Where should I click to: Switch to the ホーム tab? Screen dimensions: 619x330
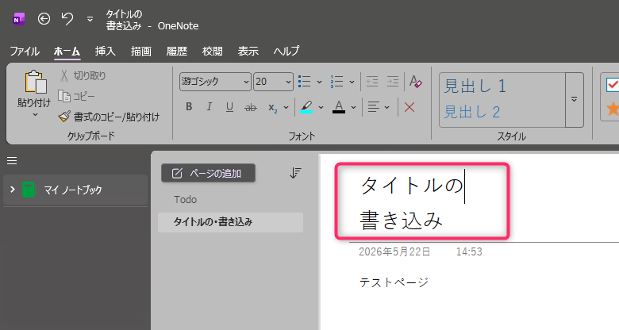click(x=67, y=51)
